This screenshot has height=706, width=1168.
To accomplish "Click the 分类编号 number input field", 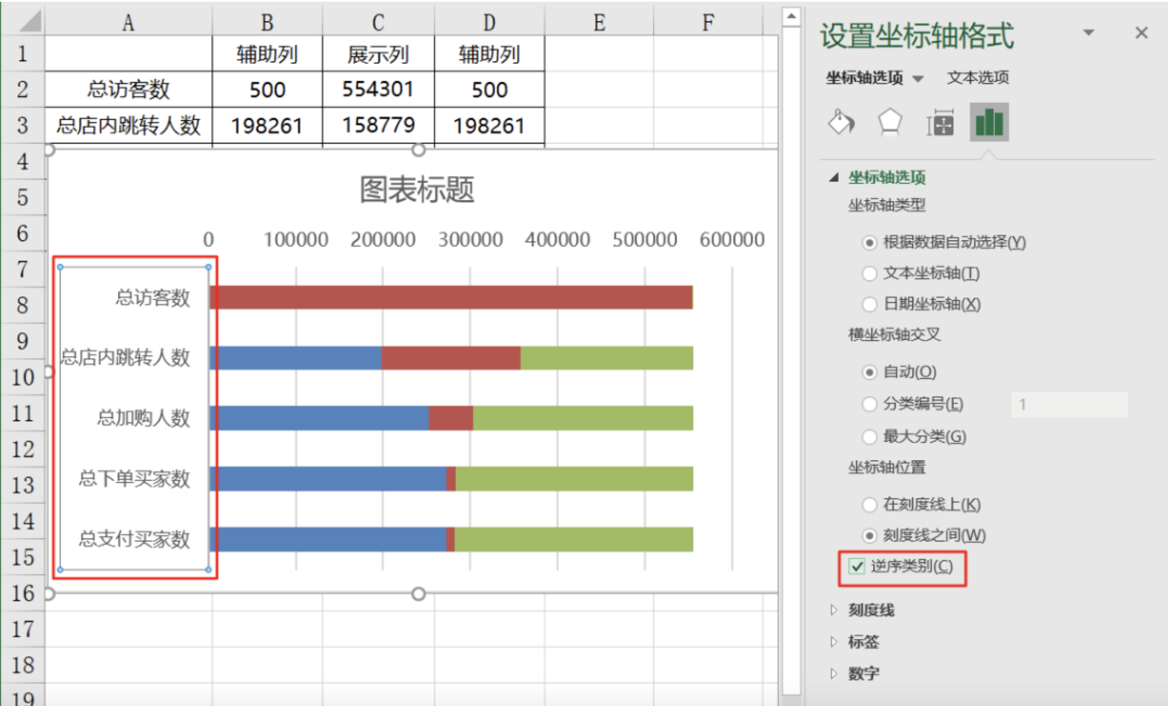I will click(1069, 404).
